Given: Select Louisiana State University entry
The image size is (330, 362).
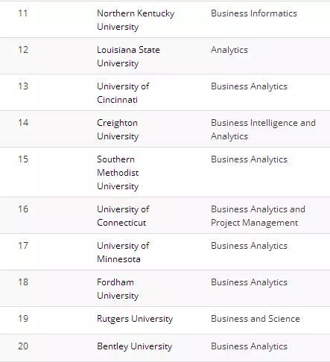Looking at the screenshot, I should coord(128,57).
